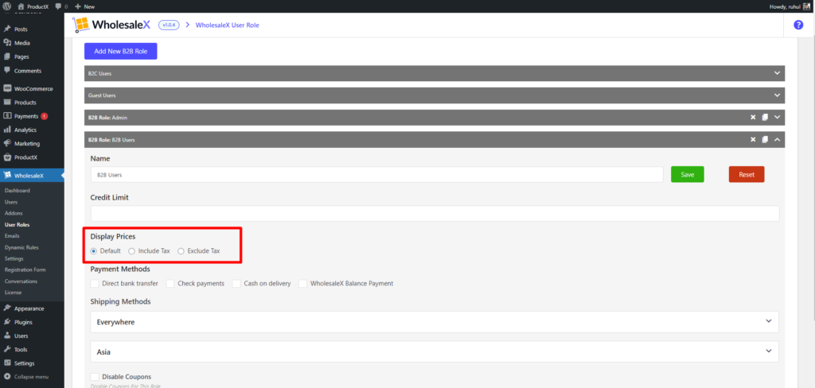Viewport: 815px width, 388px height.
Task: Select the Include Tax radio option
Action: [131, 251]
